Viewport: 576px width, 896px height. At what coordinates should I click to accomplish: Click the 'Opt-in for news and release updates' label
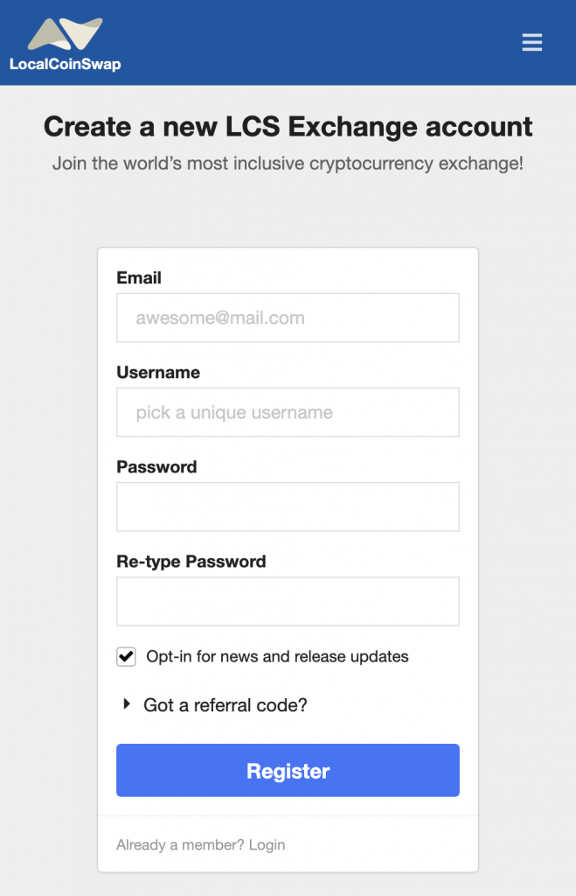click(277, 656)
